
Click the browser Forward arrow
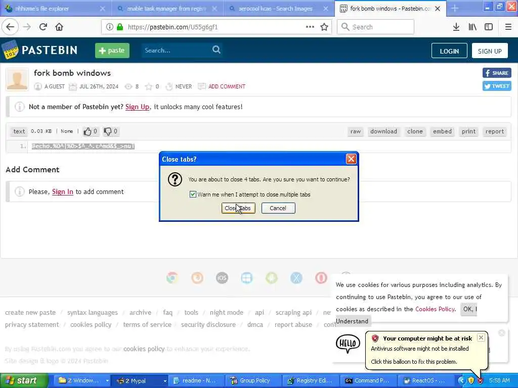coord(27,27)
